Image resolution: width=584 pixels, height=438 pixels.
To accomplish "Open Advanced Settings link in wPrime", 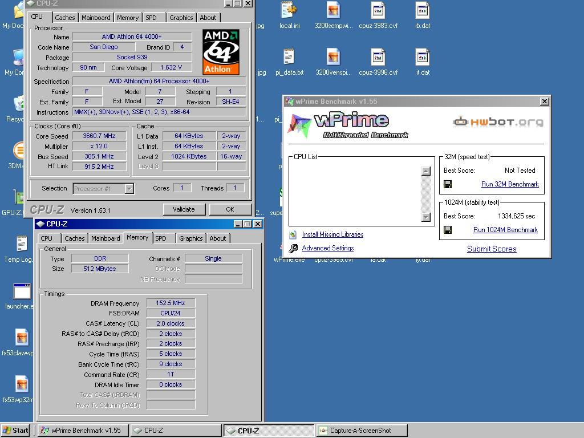I will 328,248.
